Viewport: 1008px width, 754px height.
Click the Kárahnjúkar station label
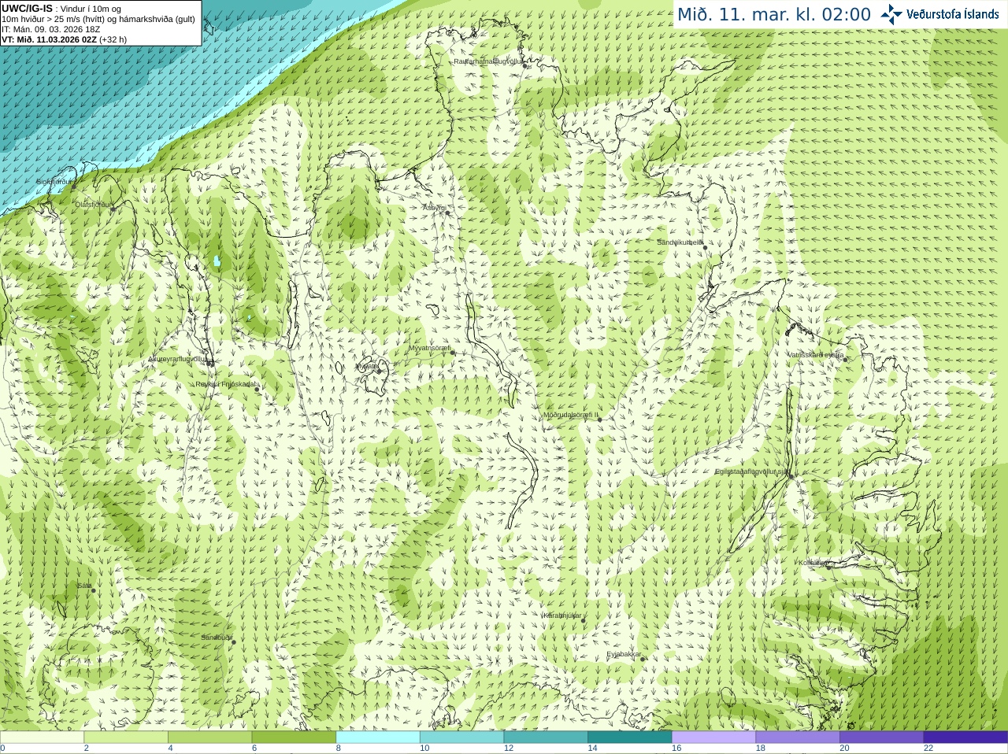pyautogui.click(x=562, y=615)
